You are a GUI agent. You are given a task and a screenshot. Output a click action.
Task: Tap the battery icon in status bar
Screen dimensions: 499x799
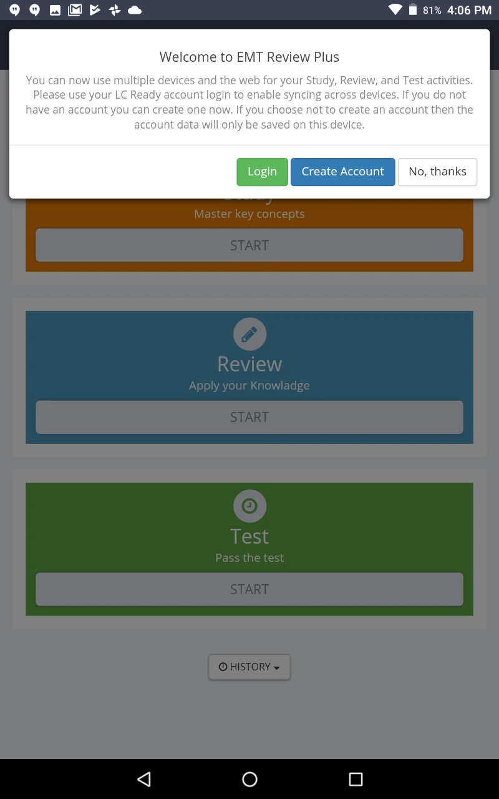coord(413,10)
